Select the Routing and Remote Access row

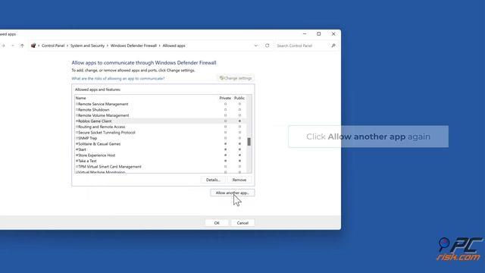161,127
